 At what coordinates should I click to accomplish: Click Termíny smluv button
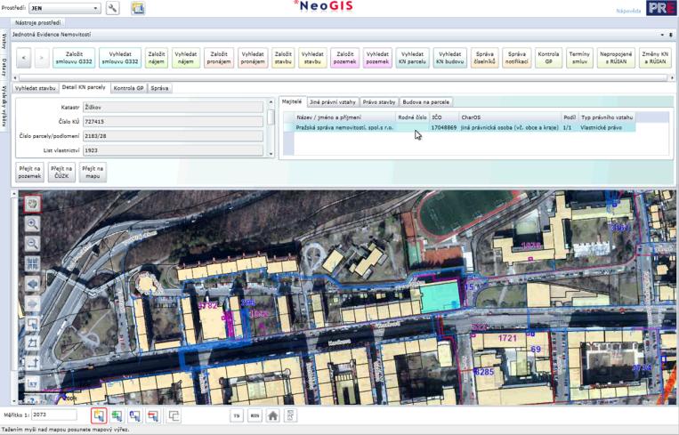coord(579,58)
